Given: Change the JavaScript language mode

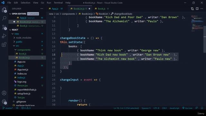Looking at the screenshot, I should click(174, 108).
